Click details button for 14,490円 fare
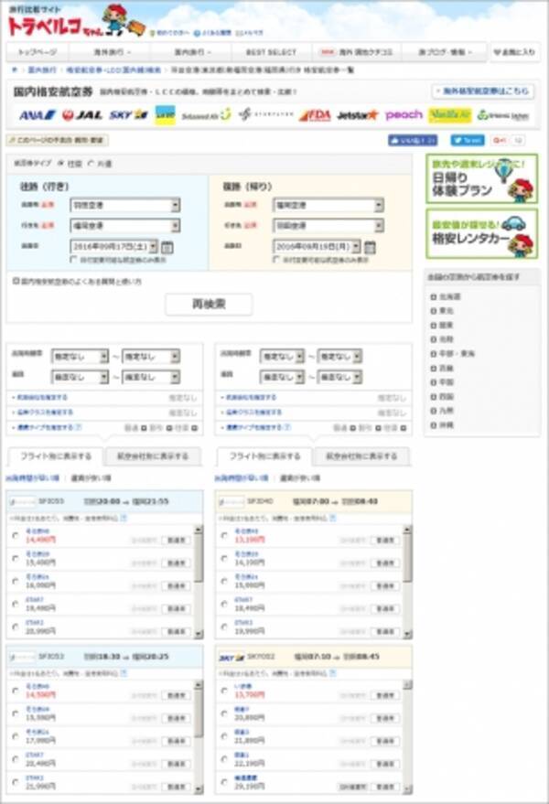The height and width of the screenshot is (804, 549). (x=176, y=541)
